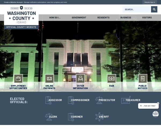Open the Employment Opportunities briefcase icon

coord(18,79)
